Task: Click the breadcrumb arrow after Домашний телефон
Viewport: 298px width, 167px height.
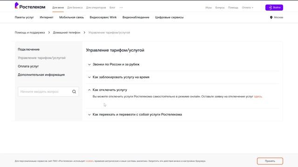Action: [84, 32]
